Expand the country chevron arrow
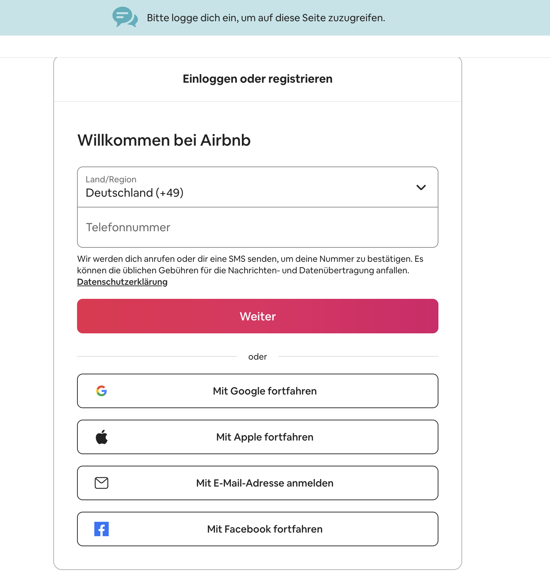The height and width of the screenshot is (584, 550). coord(421,187)
